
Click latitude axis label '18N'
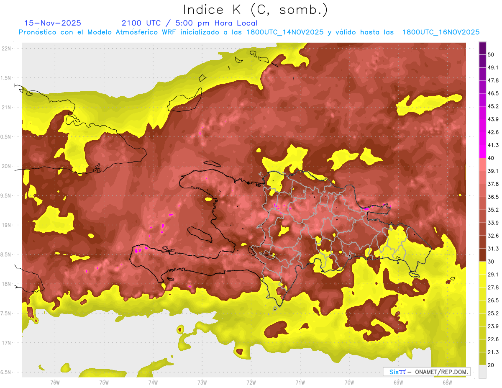(7, 284)
